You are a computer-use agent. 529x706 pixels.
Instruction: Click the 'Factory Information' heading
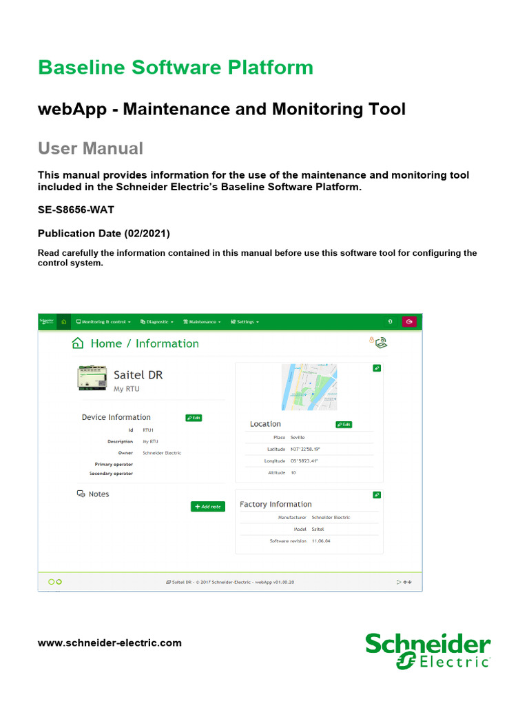coord(276,504)
